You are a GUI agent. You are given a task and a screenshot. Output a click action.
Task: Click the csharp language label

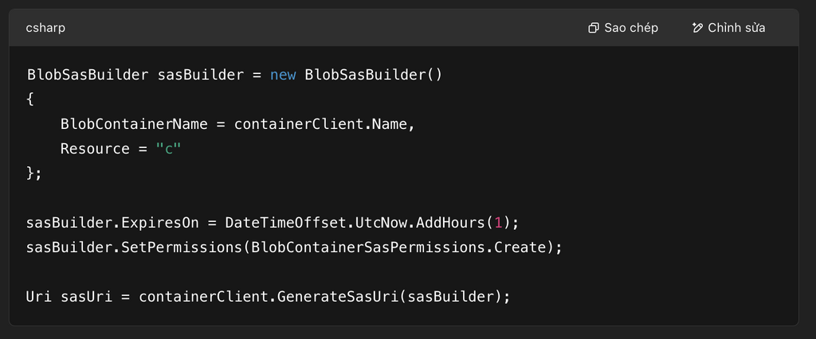pyautogui.click(x=45, y=28)
